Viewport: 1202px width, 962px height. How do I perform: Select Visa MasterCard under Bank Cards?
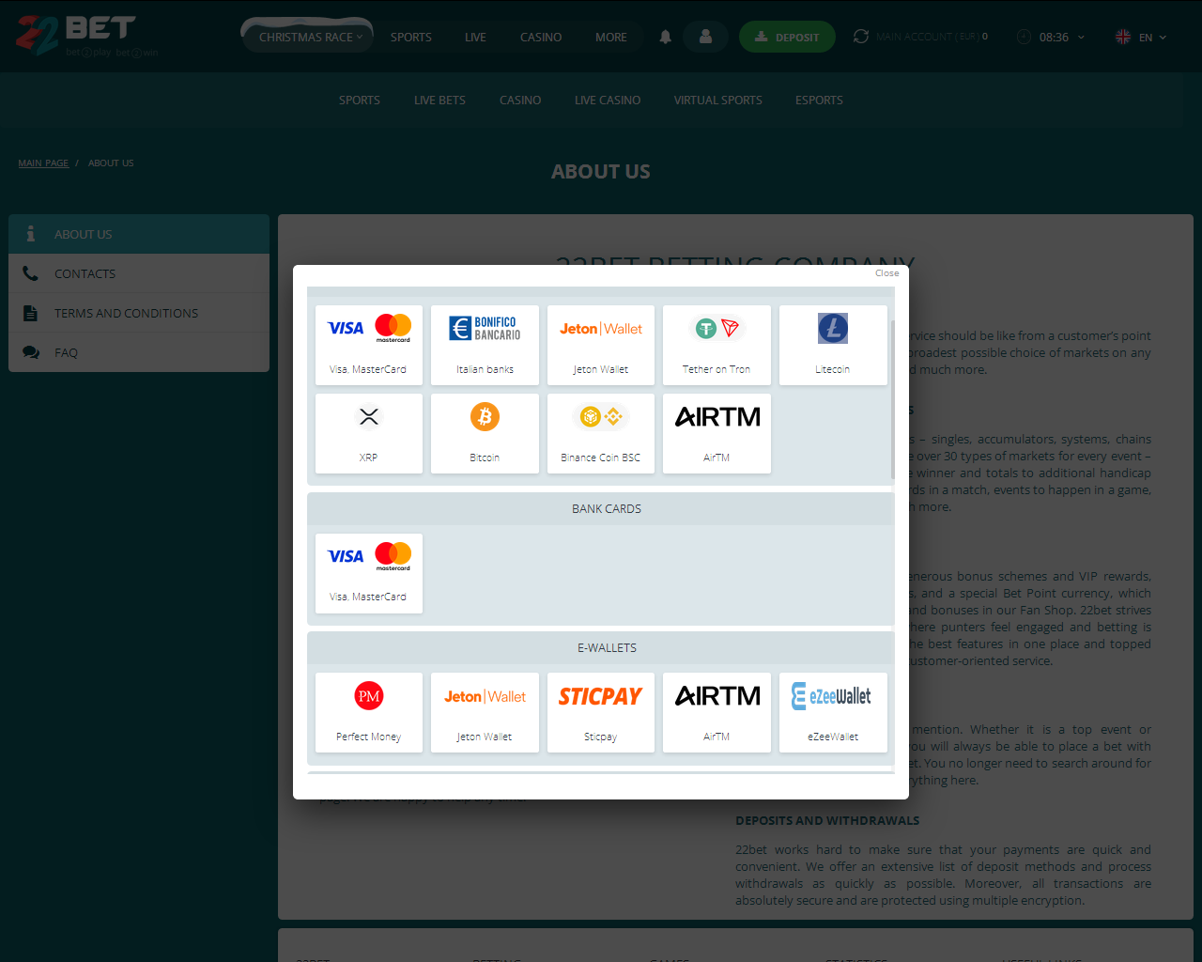(369, 573)
